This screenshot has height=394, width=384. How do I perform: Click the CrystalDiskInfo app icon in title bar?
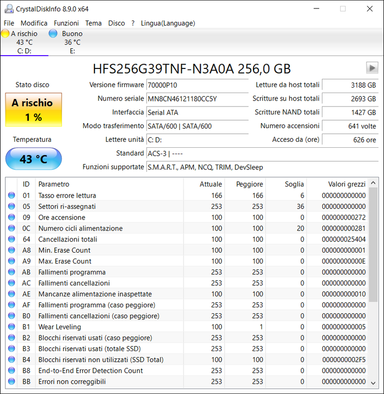pyautogui.click(x=9, y=9)
